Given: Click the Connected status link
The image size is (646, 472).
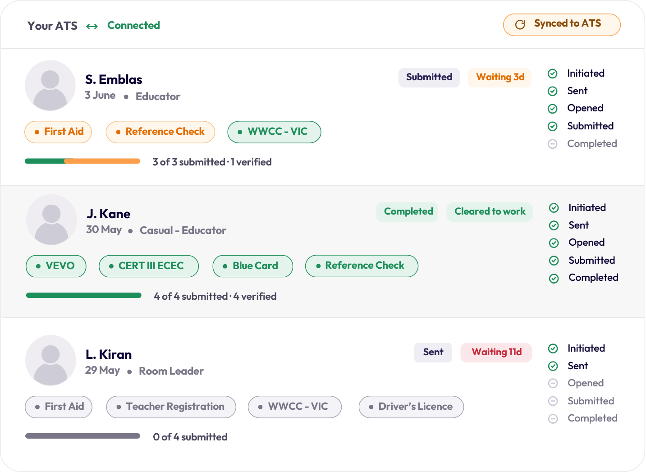Looking at the screenshot, I should click(x=133, y=25).
